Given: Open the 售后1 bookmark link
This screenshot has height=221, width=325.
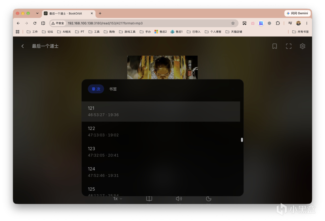Looking at the screenshot, I should [x=177, y=32].
